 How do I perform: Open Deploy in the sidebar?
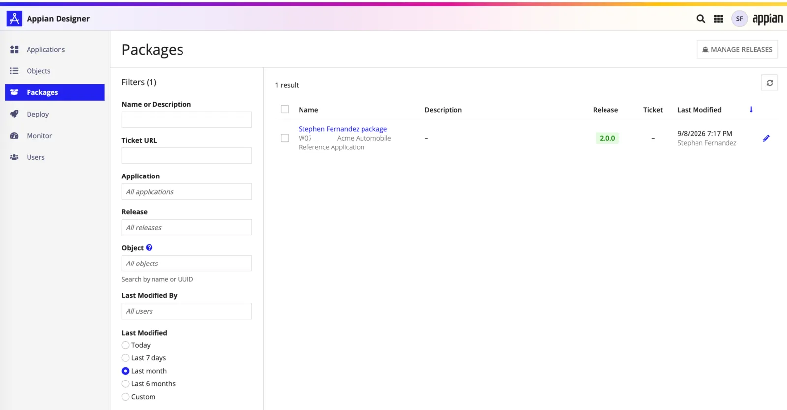point(37,114)
